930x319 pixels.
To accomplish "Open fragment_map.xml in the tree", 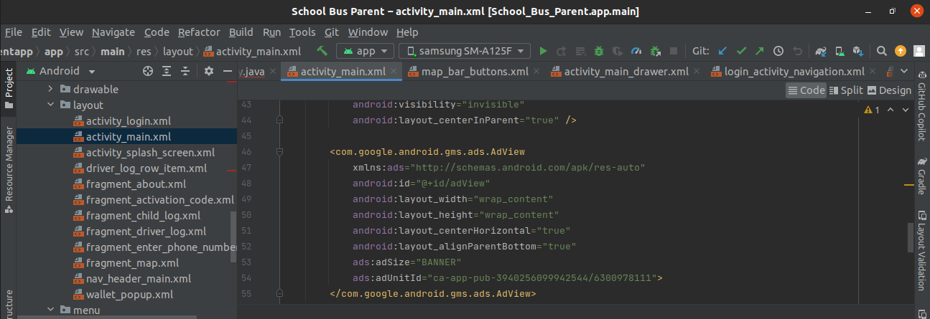I will [x=132, y=263].
